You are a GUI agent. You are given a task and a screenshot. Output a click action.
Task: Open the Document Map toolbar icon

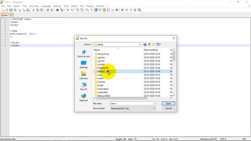(104, 10)
